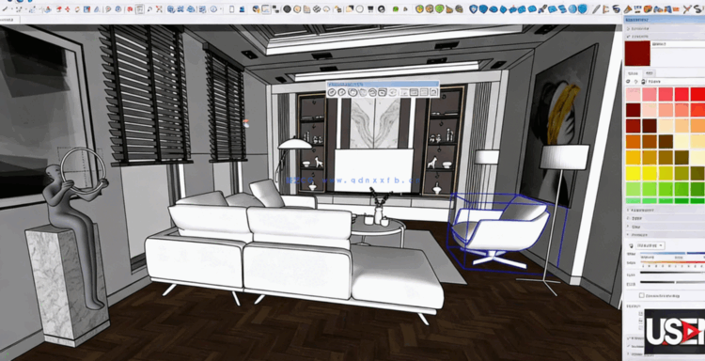This screenshot has width=705, height=361.
Task: Collapse the panel header directly above the eyedropper
Action: [x=664, y=235]
